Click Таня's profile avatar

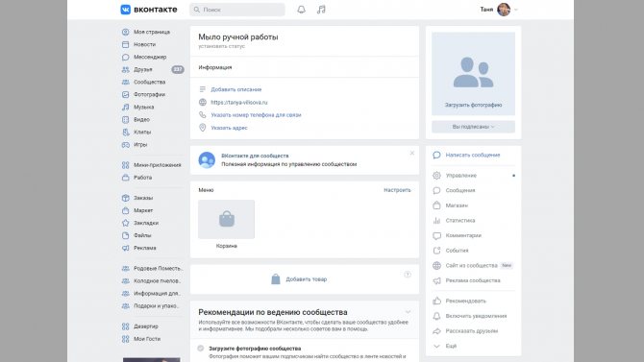[504, 10]
